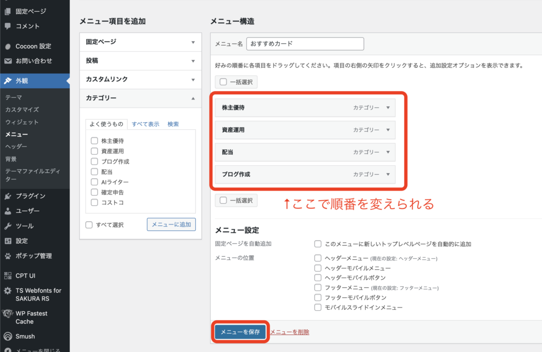Click the お問い合わせ envelope icon
The image size is (542, 352).
7,61
